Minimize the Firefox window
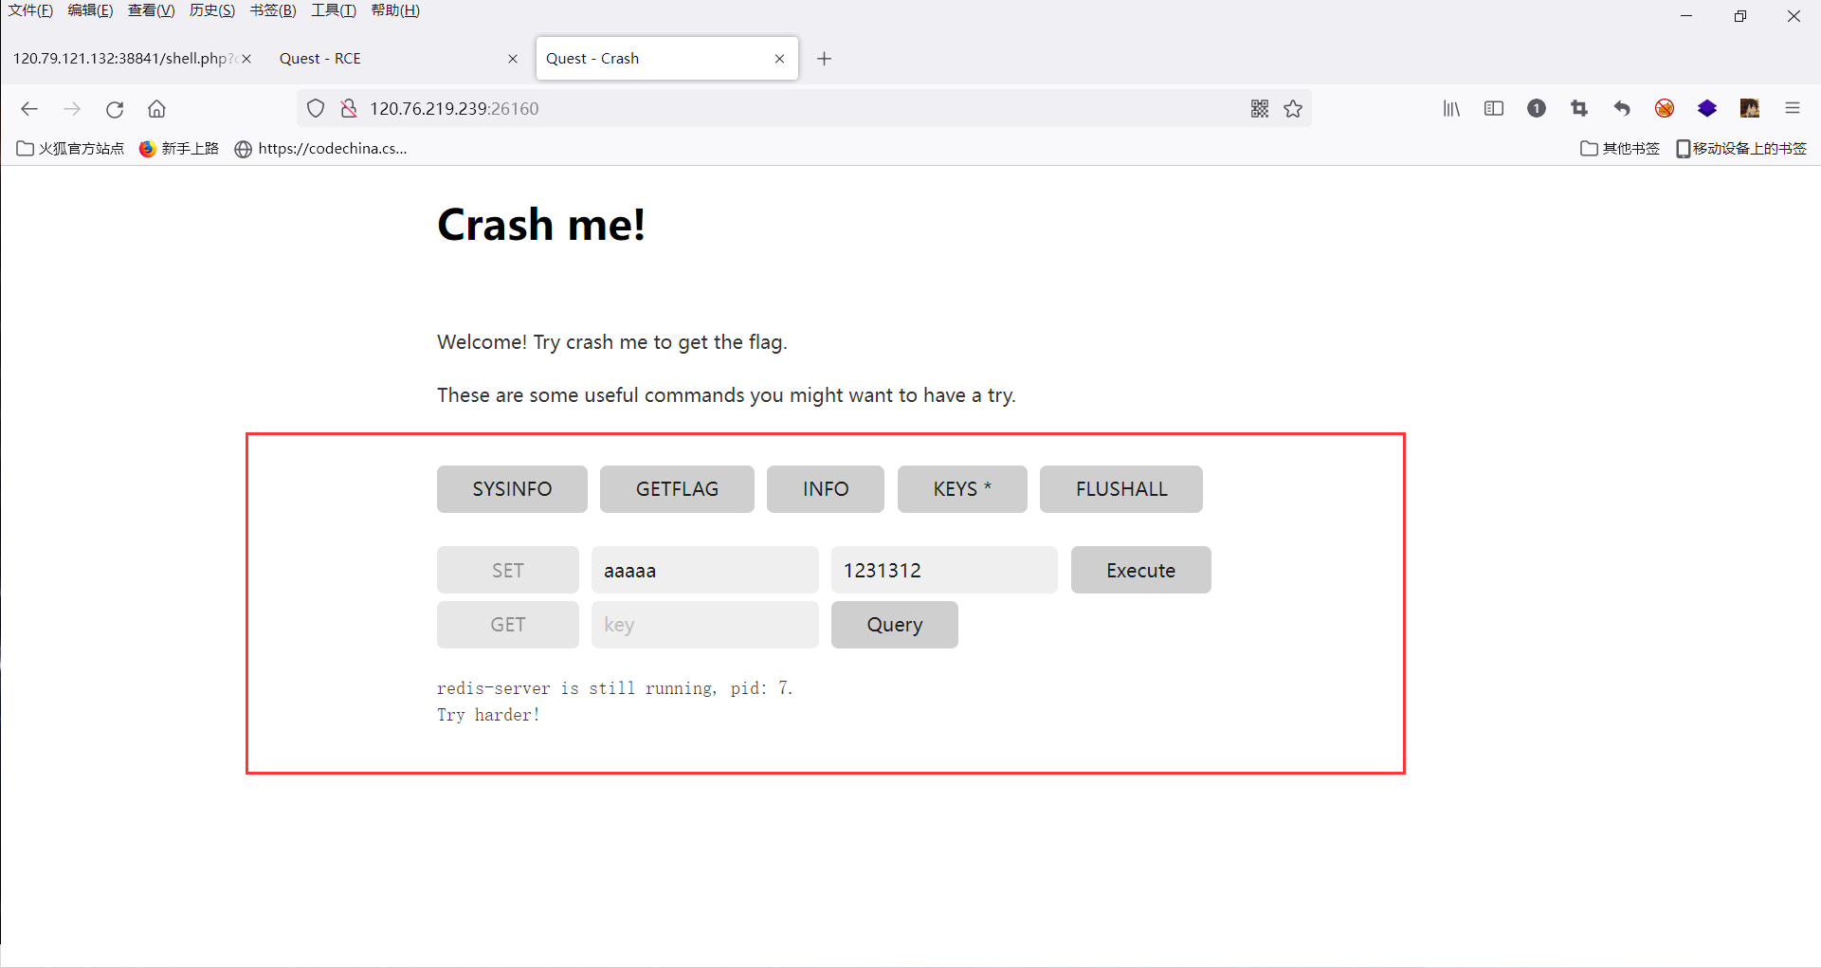 pyautogui.click(x=1686, y=16)
